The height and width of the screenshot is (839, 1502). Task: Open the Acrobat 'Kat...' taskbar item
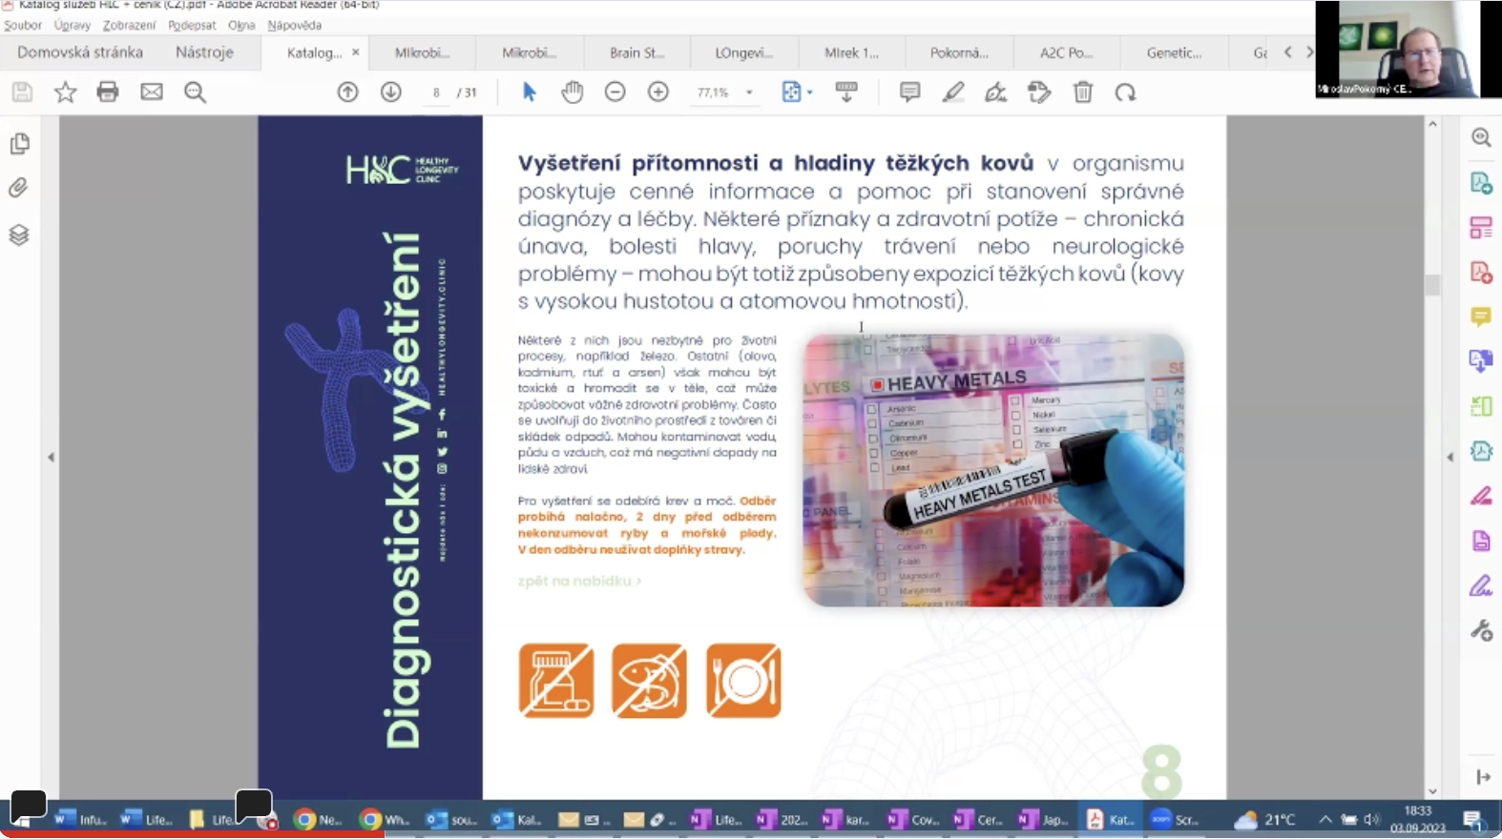[x=1111, y=819]
